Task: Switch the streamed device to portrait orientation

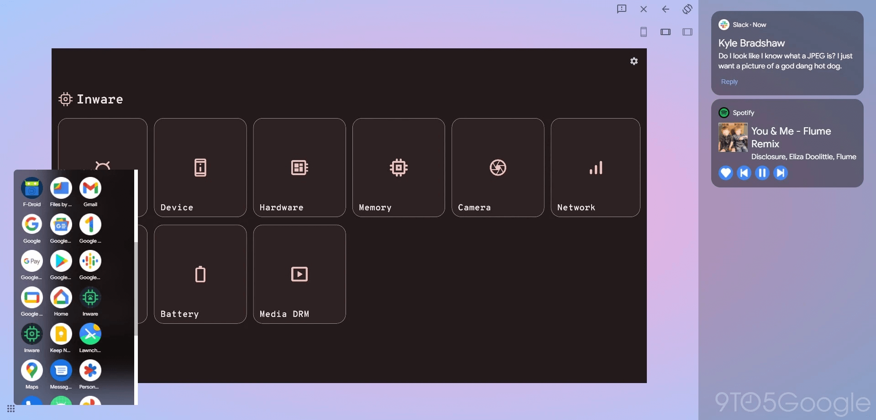Action: click(644, 31)
